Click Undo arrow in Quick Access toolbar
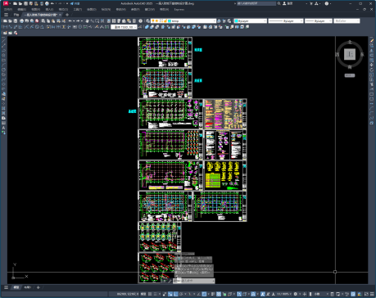The width and height of the screenshot is (376, 298). point(52,3)
